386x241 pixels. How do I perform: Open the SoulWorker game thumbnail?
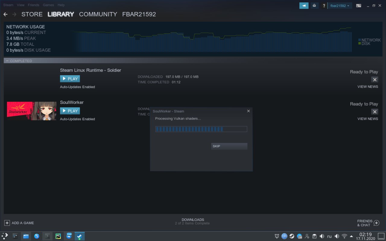pos(32,111)
